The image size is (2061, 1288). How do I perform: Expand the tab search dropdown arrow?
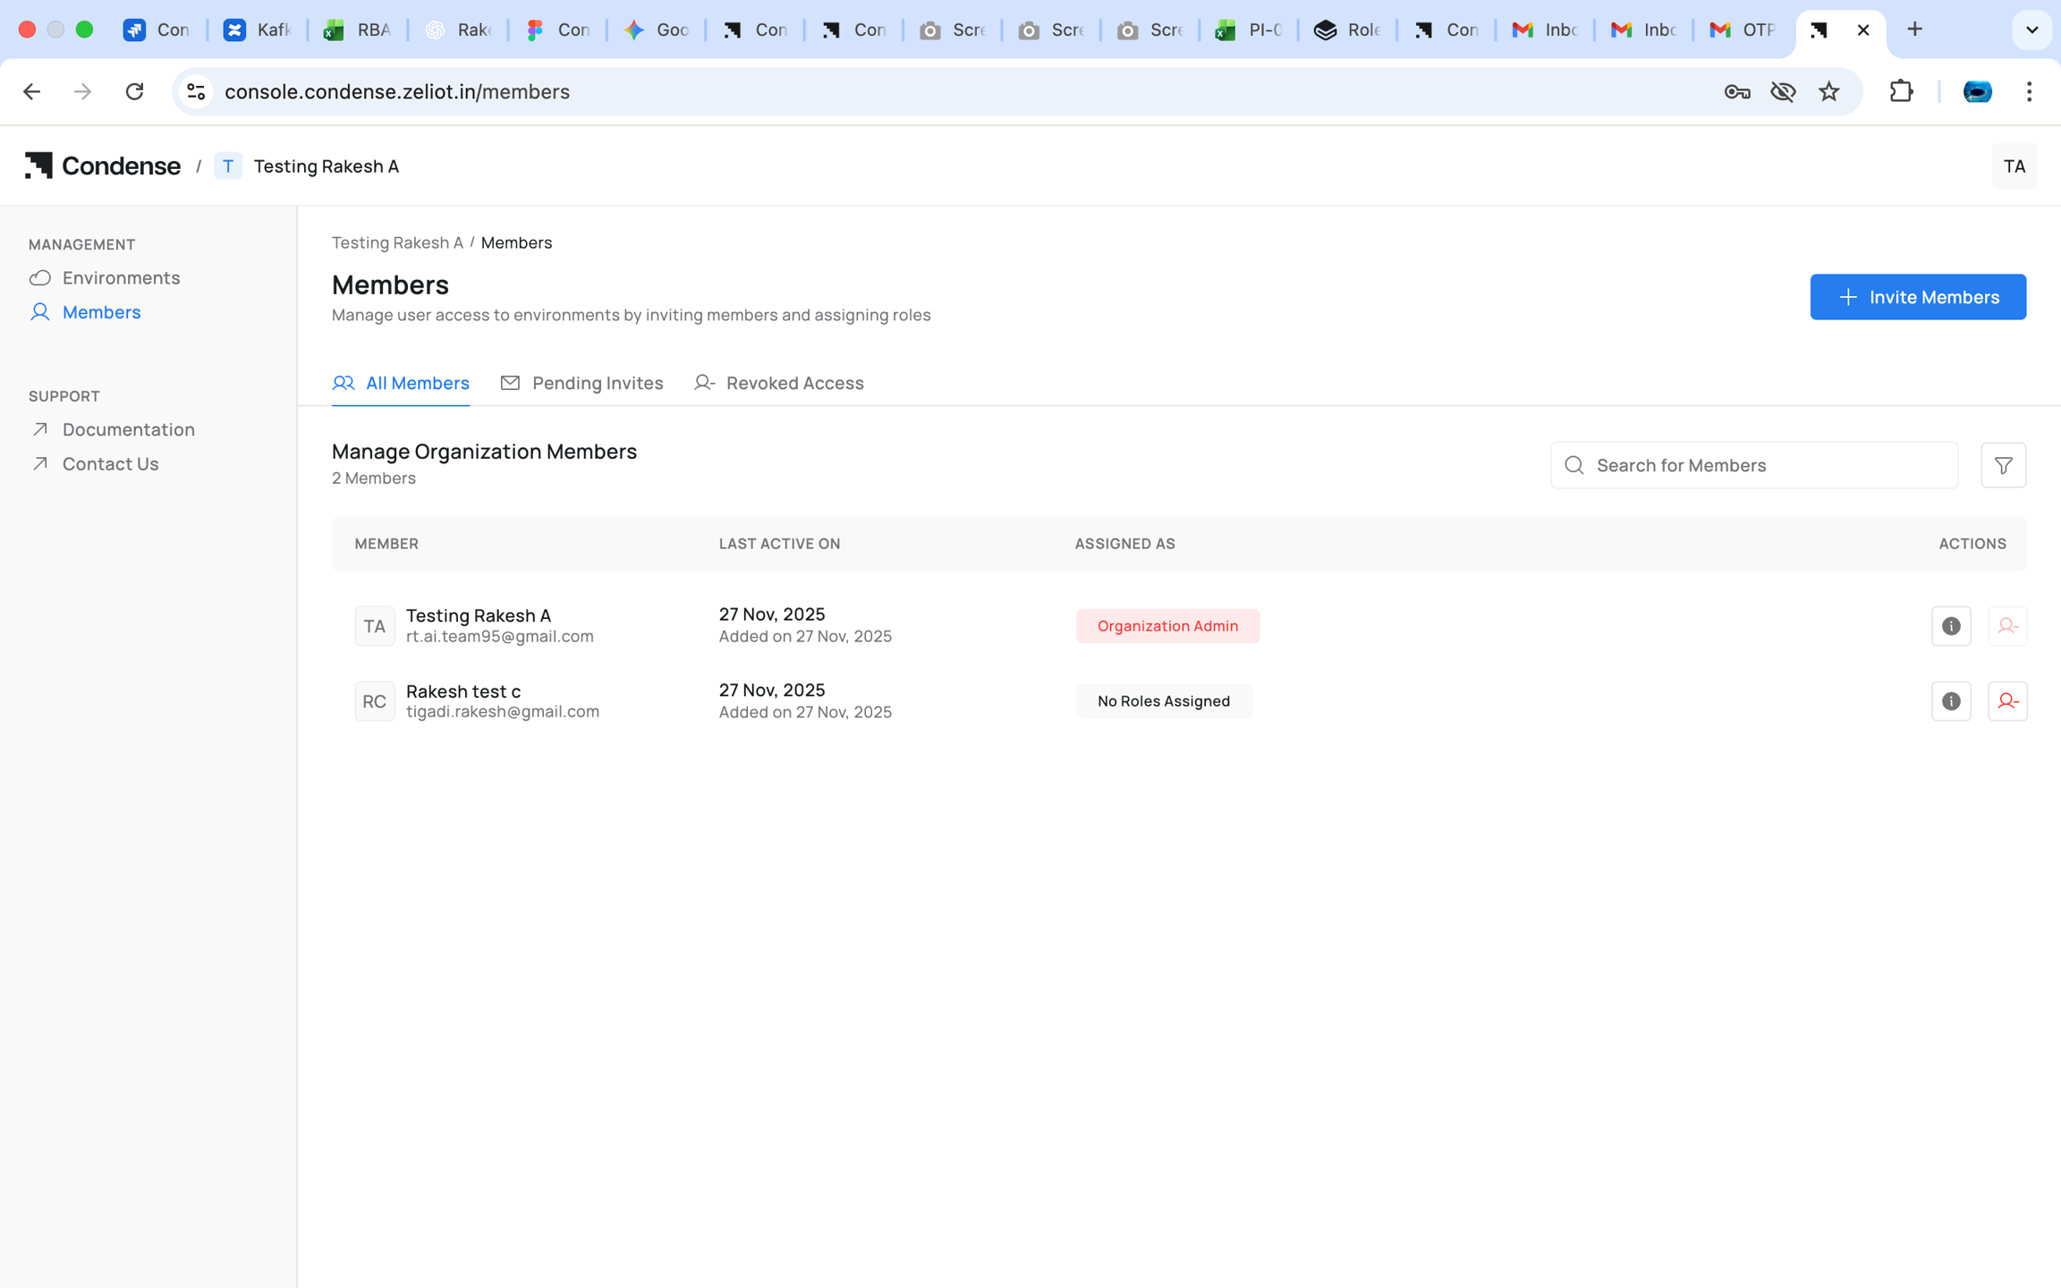pos(2031,30)
